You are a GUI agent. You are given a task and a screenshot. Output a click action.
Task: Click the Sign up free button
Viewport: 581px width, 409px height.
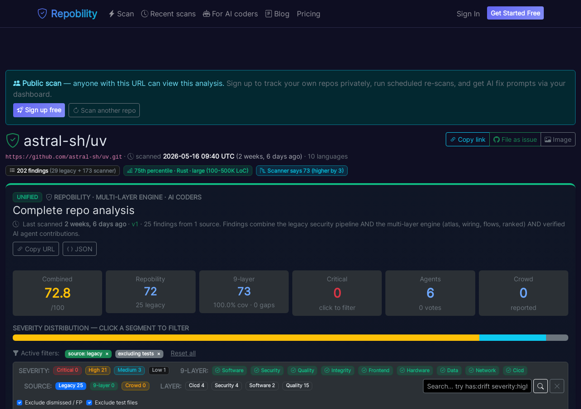coord(39,110)
